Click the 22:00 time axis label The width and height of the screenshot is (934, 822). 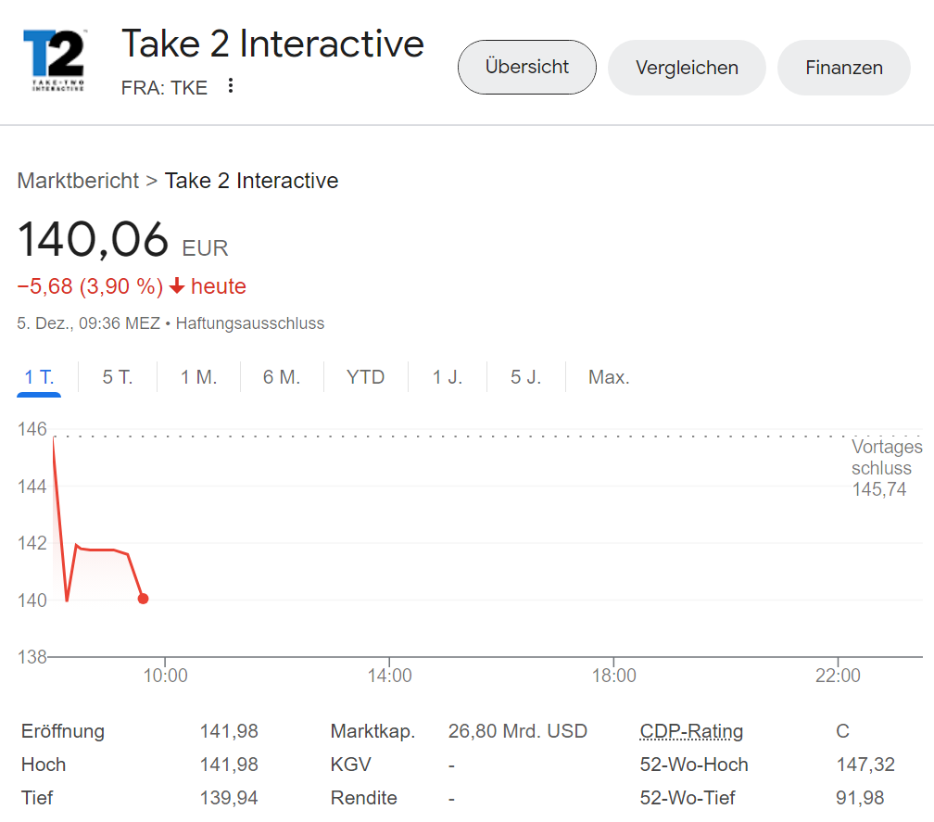[838, 676]
